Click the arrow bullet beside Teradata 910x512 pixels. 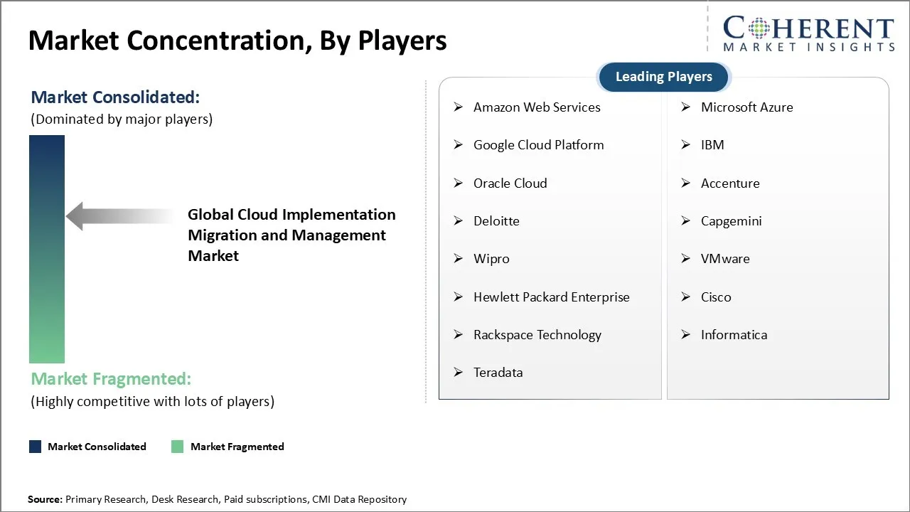459,373
